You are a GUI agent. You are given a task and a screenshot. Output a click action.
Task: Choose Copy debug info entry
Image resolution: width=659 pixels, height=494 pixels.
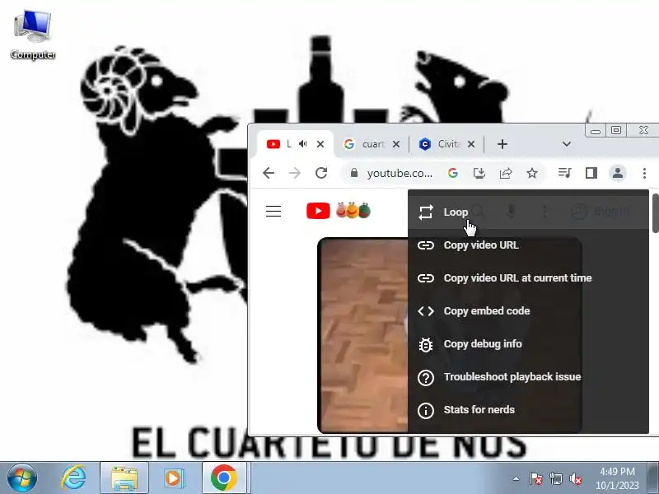[x=528, y=344]
